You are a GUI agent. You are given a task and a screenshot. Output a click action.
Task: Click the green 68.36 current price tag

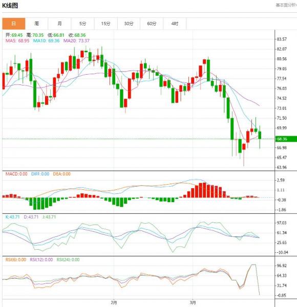coord(286,139)
